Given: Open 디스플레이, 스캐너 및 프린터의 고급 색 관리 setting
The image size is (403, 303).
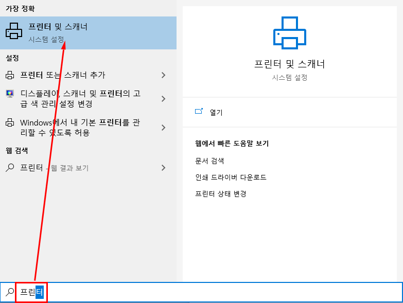Looking at the screenshot, I should pyautogui.click(x=88, y=99).
